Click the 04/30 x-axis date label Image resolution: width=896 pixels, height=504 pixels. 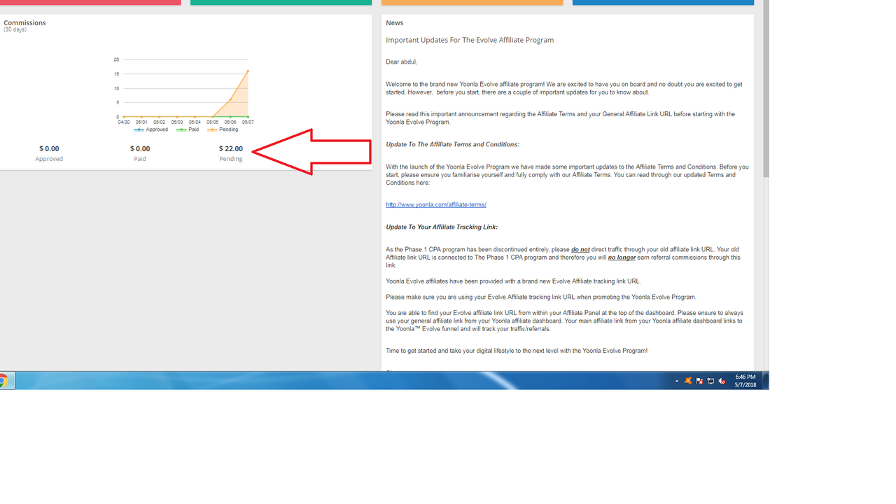pyautogui.click(x=124, y=122)
